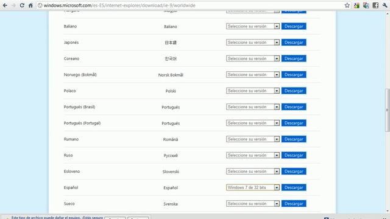Reload the page with the refresh icon
This screenshot has height=219, width=390.
(x=22, y=5)
